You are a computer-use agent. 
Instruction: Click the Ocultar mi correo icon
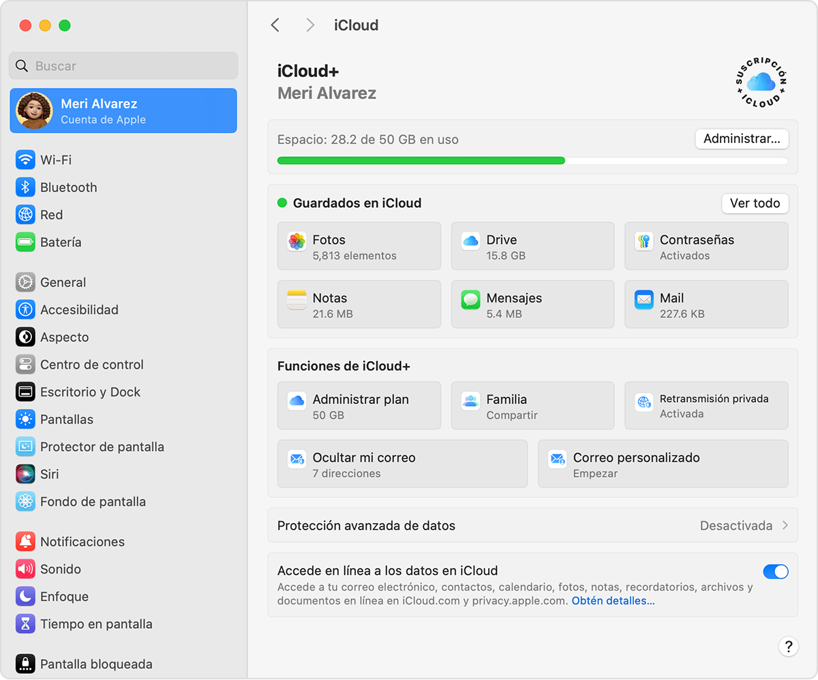(297, 459)
